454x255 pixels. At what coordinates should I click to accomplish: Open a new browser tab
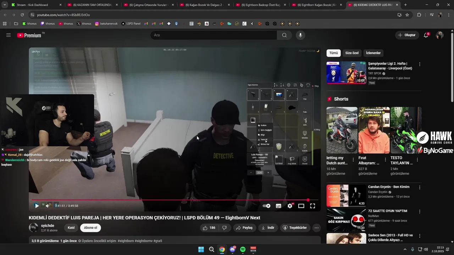405,5
